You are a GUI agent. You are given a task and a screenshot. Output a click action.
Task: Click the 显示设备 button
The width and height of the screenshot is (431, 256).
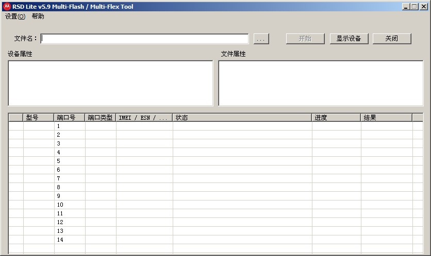[349, 39]
